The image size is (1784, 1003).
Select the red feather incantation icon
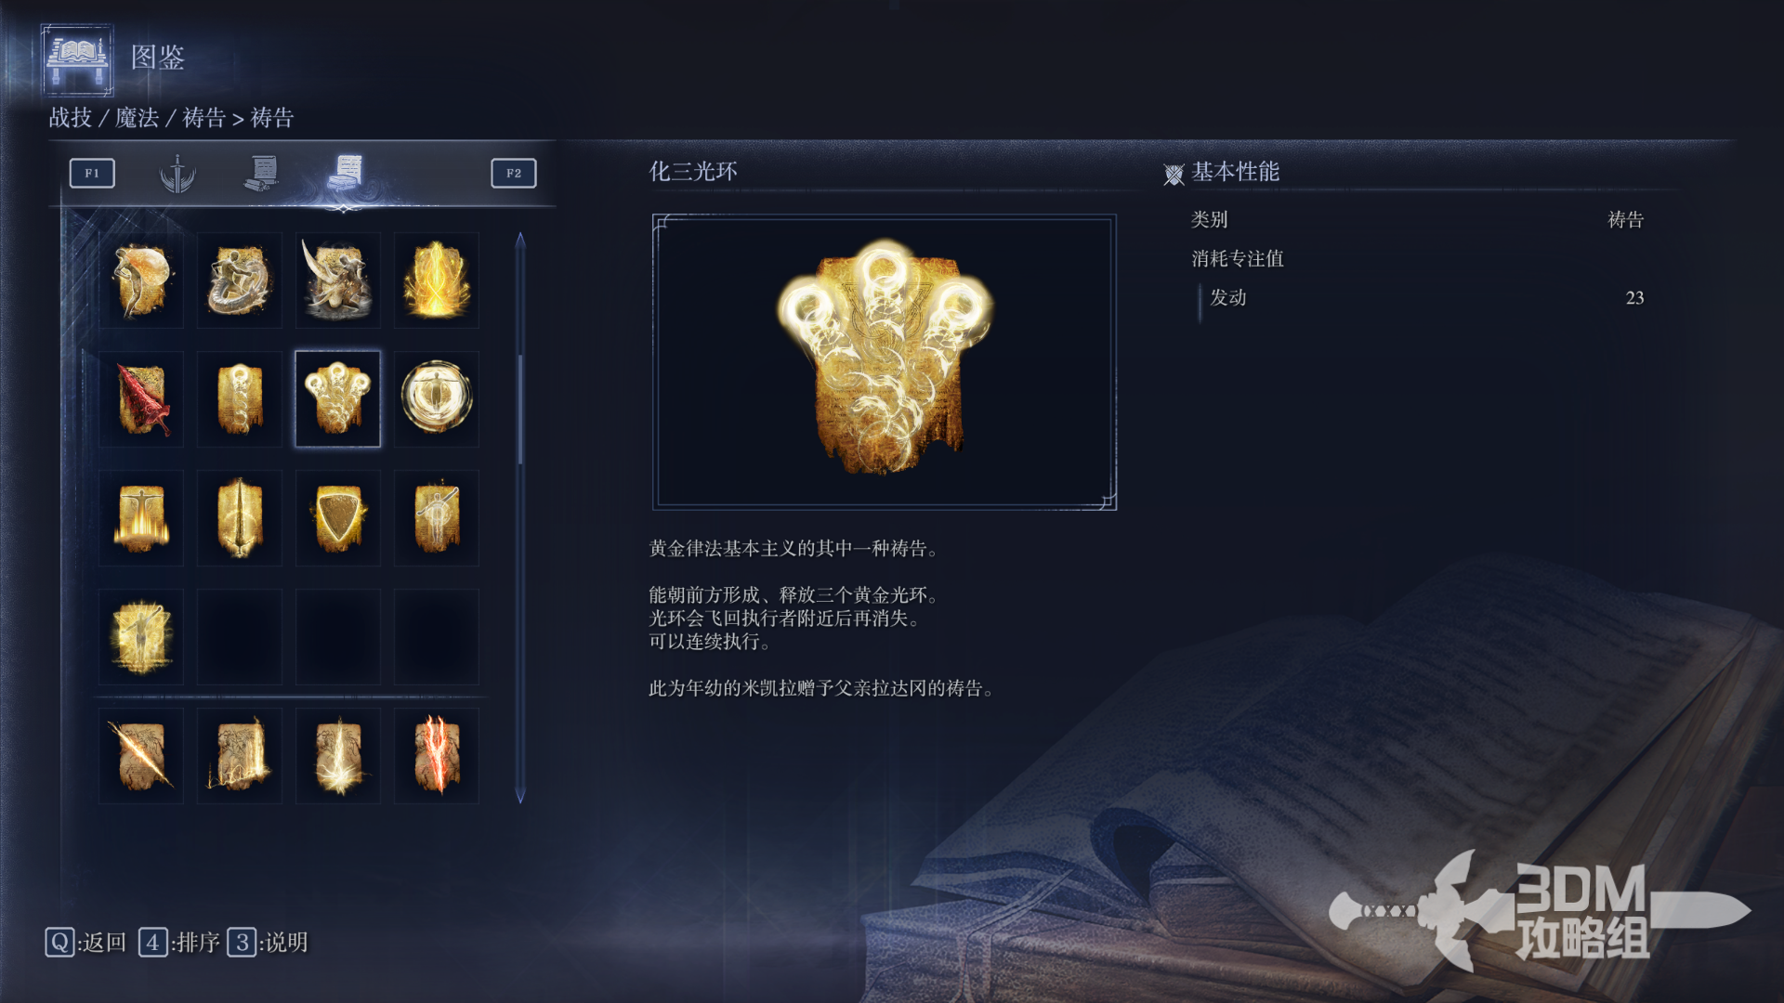141,399
